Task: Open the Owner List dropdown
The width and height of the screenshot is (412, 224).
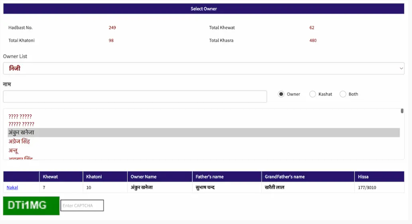Action: 203,68
